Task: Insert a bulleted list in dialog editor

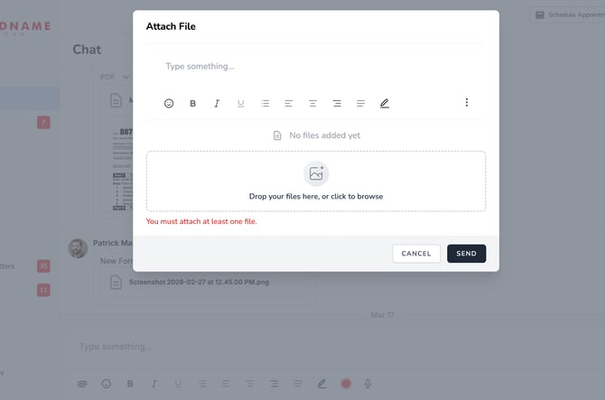Action: point(265,103)
